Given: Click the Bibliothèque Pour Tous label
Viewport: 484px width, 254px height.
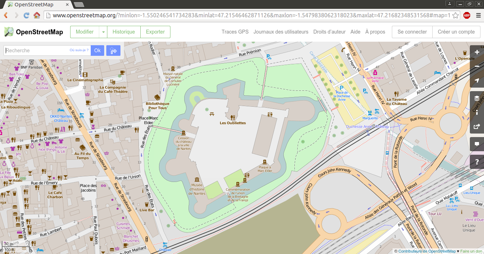Looking at the screenshot, I should (x=157, y=106).
